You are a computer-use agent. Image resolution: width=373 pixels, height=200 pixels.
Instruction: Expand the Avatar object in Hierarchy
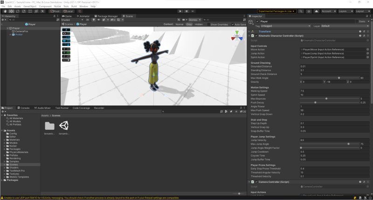(10, 34)
